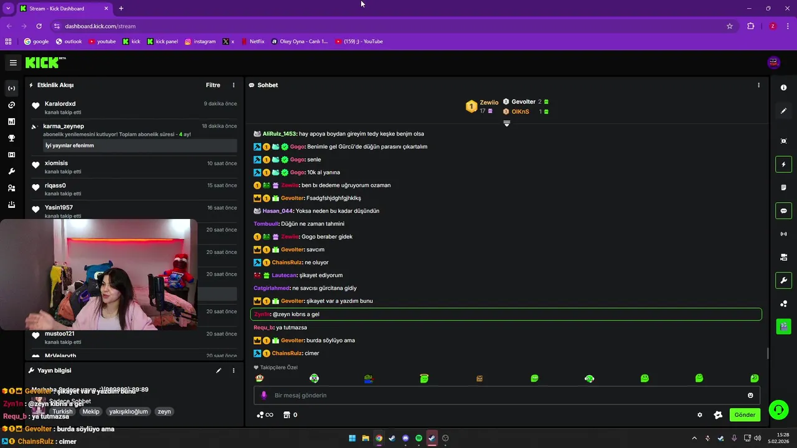Click the camera icon in right toolbar

coord(783,257)
